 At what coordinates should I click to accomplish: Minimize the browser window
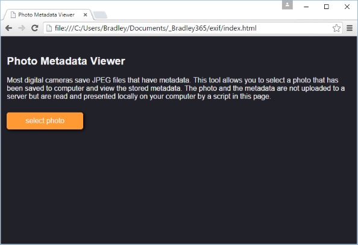coord(306,7)
